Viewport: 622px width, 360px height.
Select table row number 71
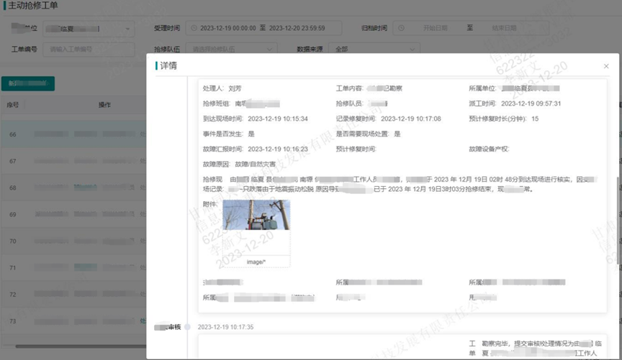(73, 268)
